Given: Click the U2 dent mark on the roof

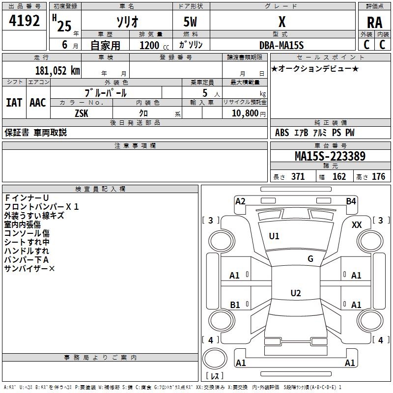Looking at the screenshot, I should [x=295, y=293].
